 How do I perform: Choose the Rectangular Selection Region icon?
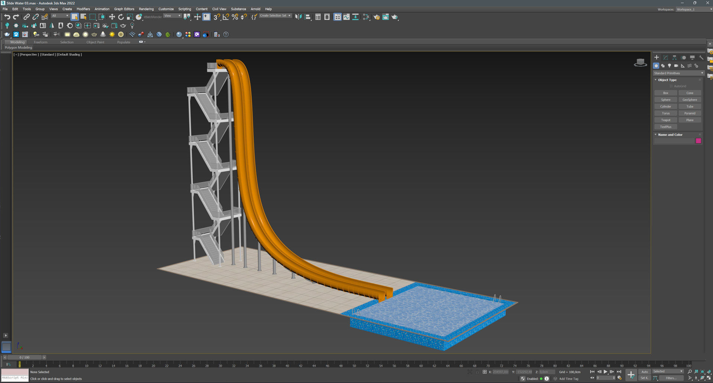(92, 17)
